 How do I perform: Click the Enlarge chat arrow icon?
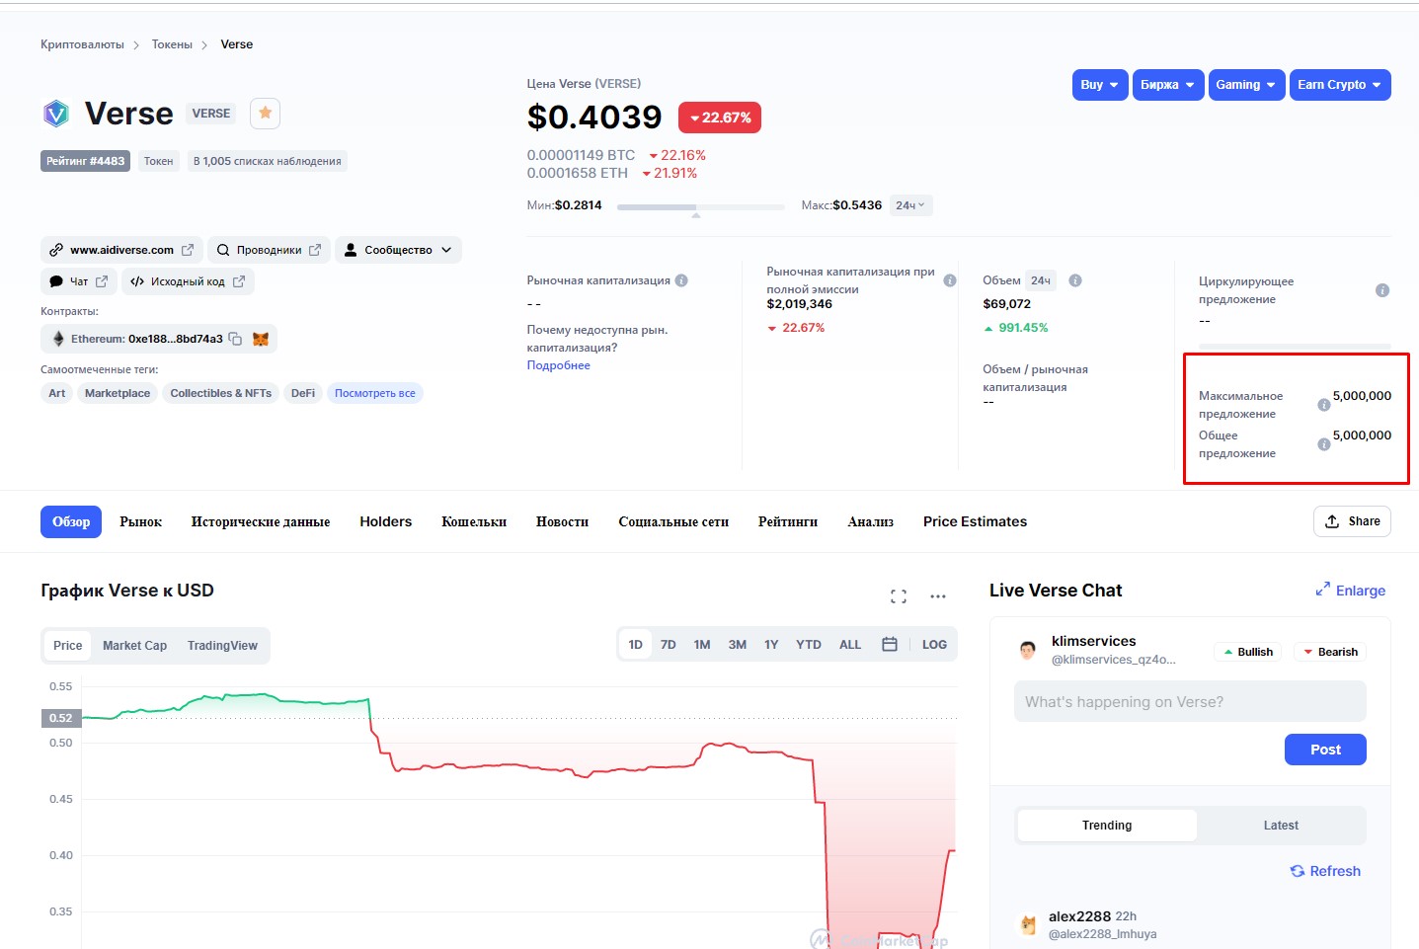pos(1323,590)
